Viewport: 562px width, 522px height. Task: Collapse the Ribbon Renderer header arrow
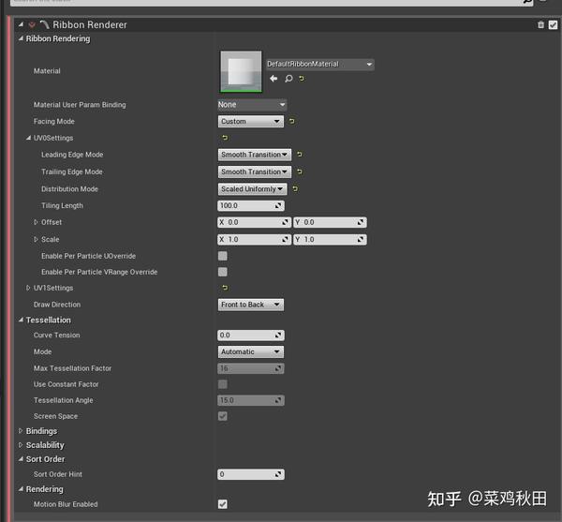[x=21, y=24]
